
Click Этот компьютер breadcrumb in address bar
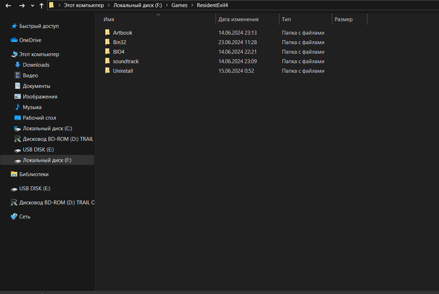point(84,5)
